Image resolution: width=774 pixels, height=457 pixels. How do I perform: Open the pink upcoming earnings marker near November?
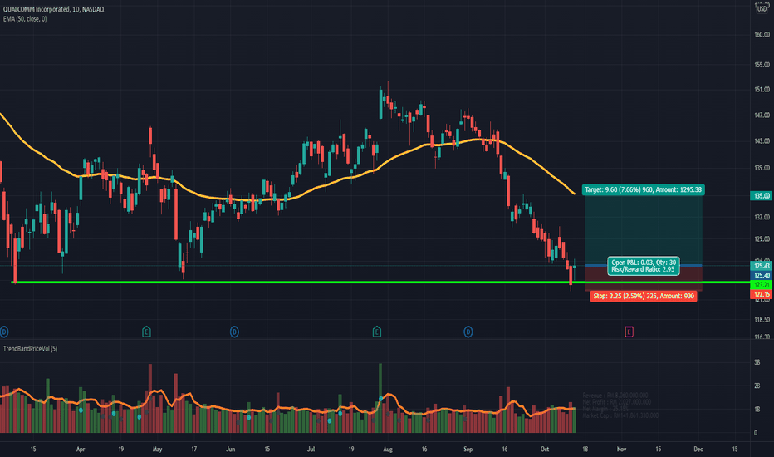coord(629,332)
